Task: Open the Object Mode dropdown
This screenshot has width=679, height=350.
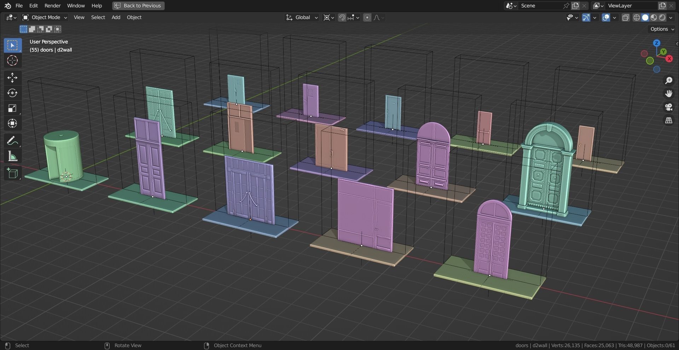Action: point(45,17)
